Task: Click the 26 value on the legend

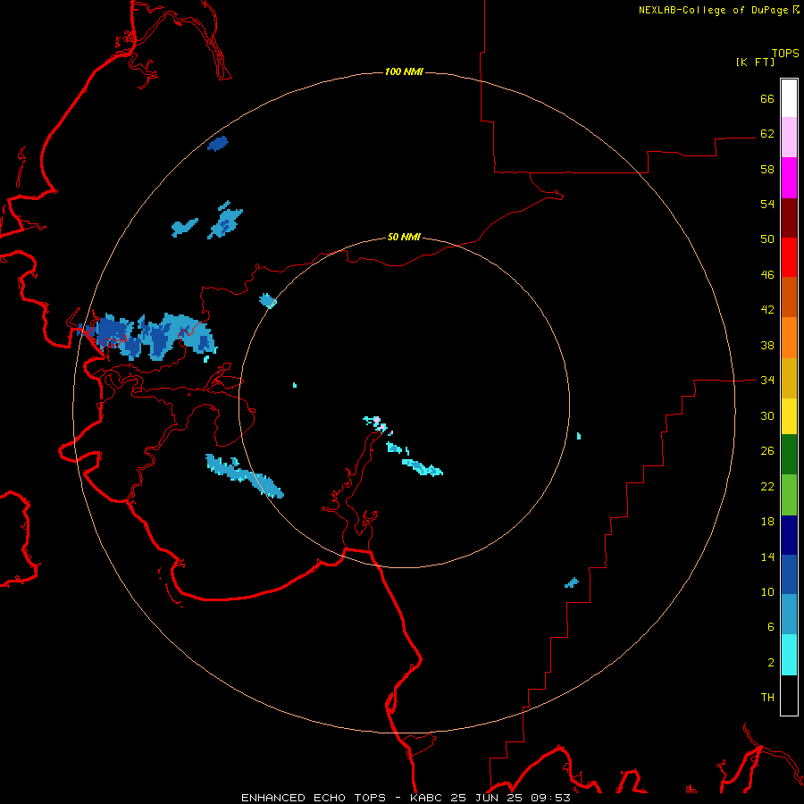Action: tap(767, 451)
